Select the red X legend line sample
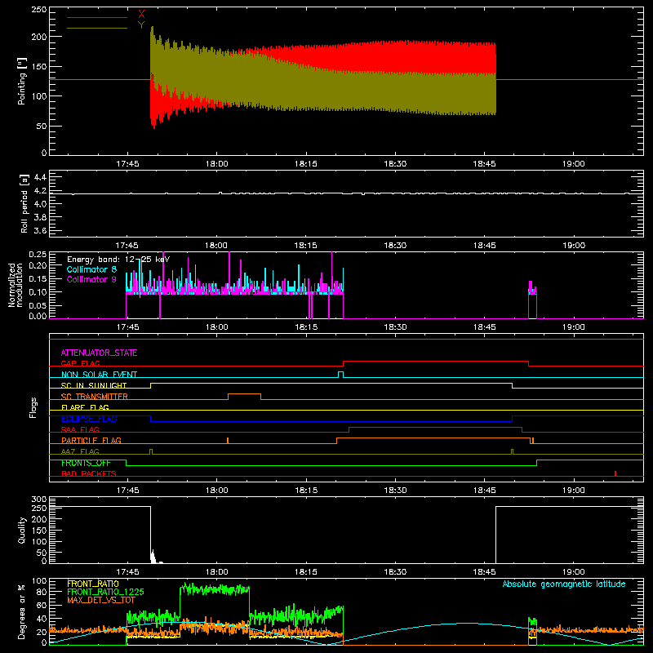The image size is (653, 653). pos(97,17)
